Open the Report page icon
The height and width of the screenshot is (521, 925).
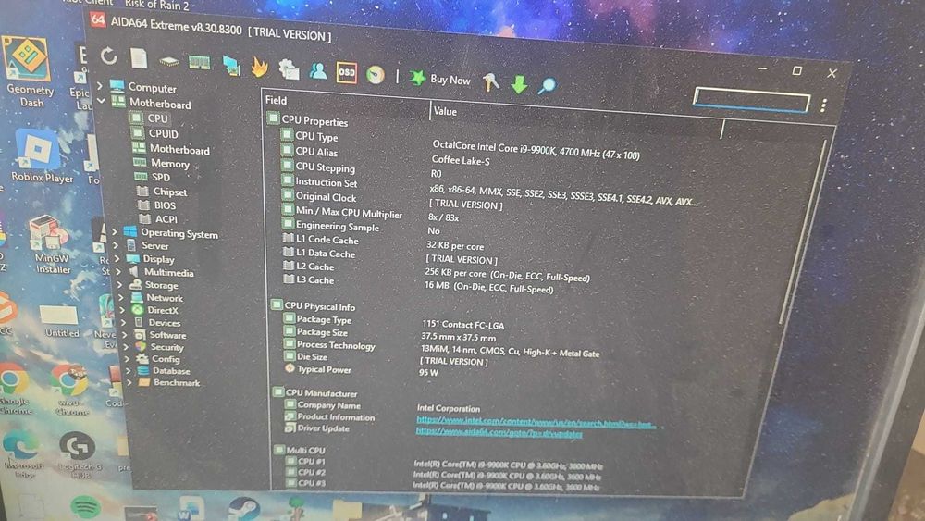tap(139, 57)
